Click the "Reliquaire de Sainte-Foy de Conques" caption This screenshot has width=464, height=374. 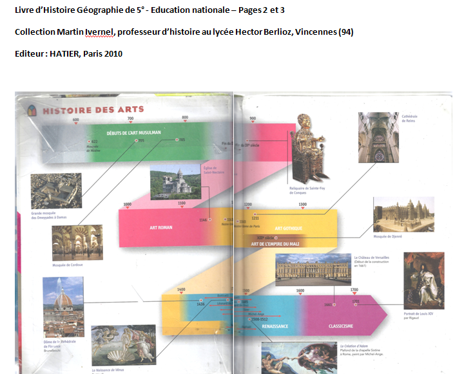click(307, 191)
